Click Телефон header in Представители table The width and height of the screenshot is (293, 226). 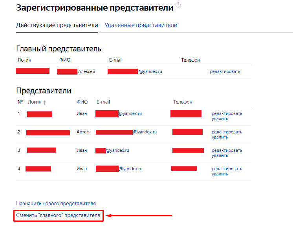point(183,102)
